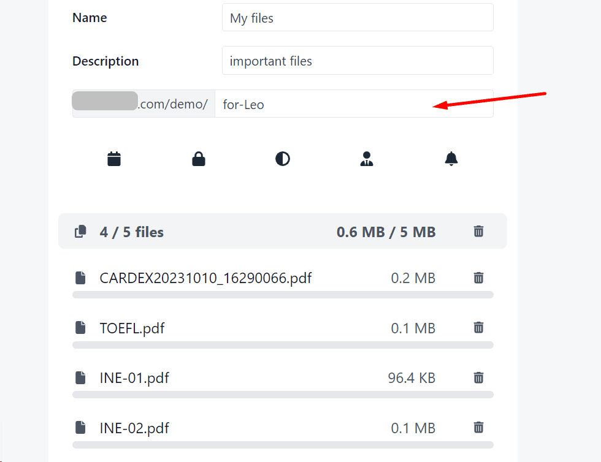Click the copy files icon in header

click(x=80, y=232)
